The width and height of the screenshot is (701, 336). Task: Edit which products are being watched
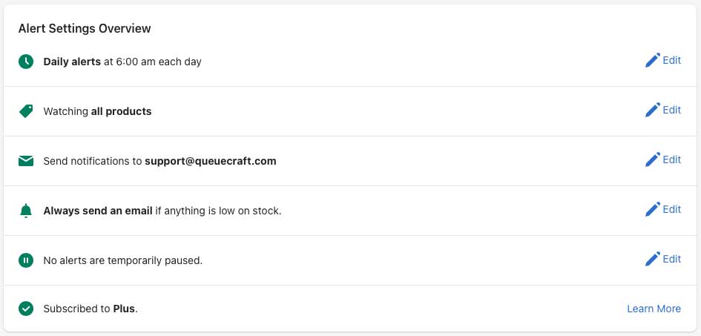(x=663, y=110)
